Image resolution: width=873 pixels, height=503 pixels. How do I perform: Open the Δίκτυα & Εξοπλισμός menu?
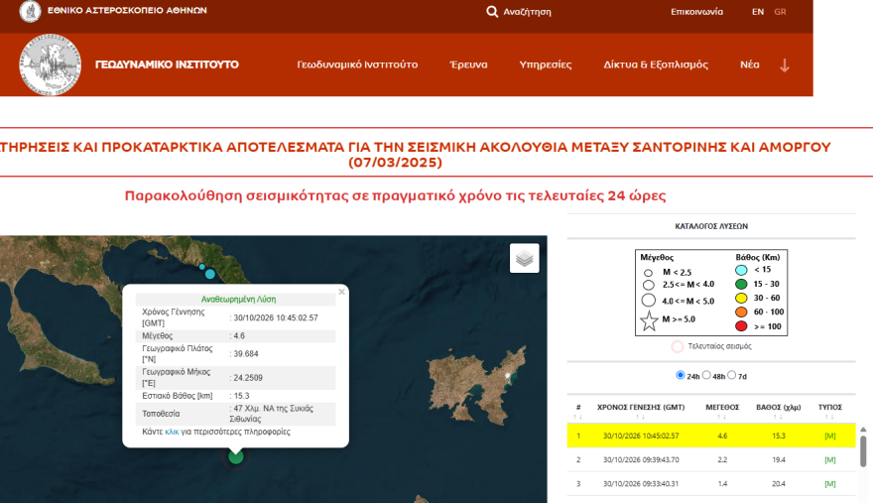656,64
